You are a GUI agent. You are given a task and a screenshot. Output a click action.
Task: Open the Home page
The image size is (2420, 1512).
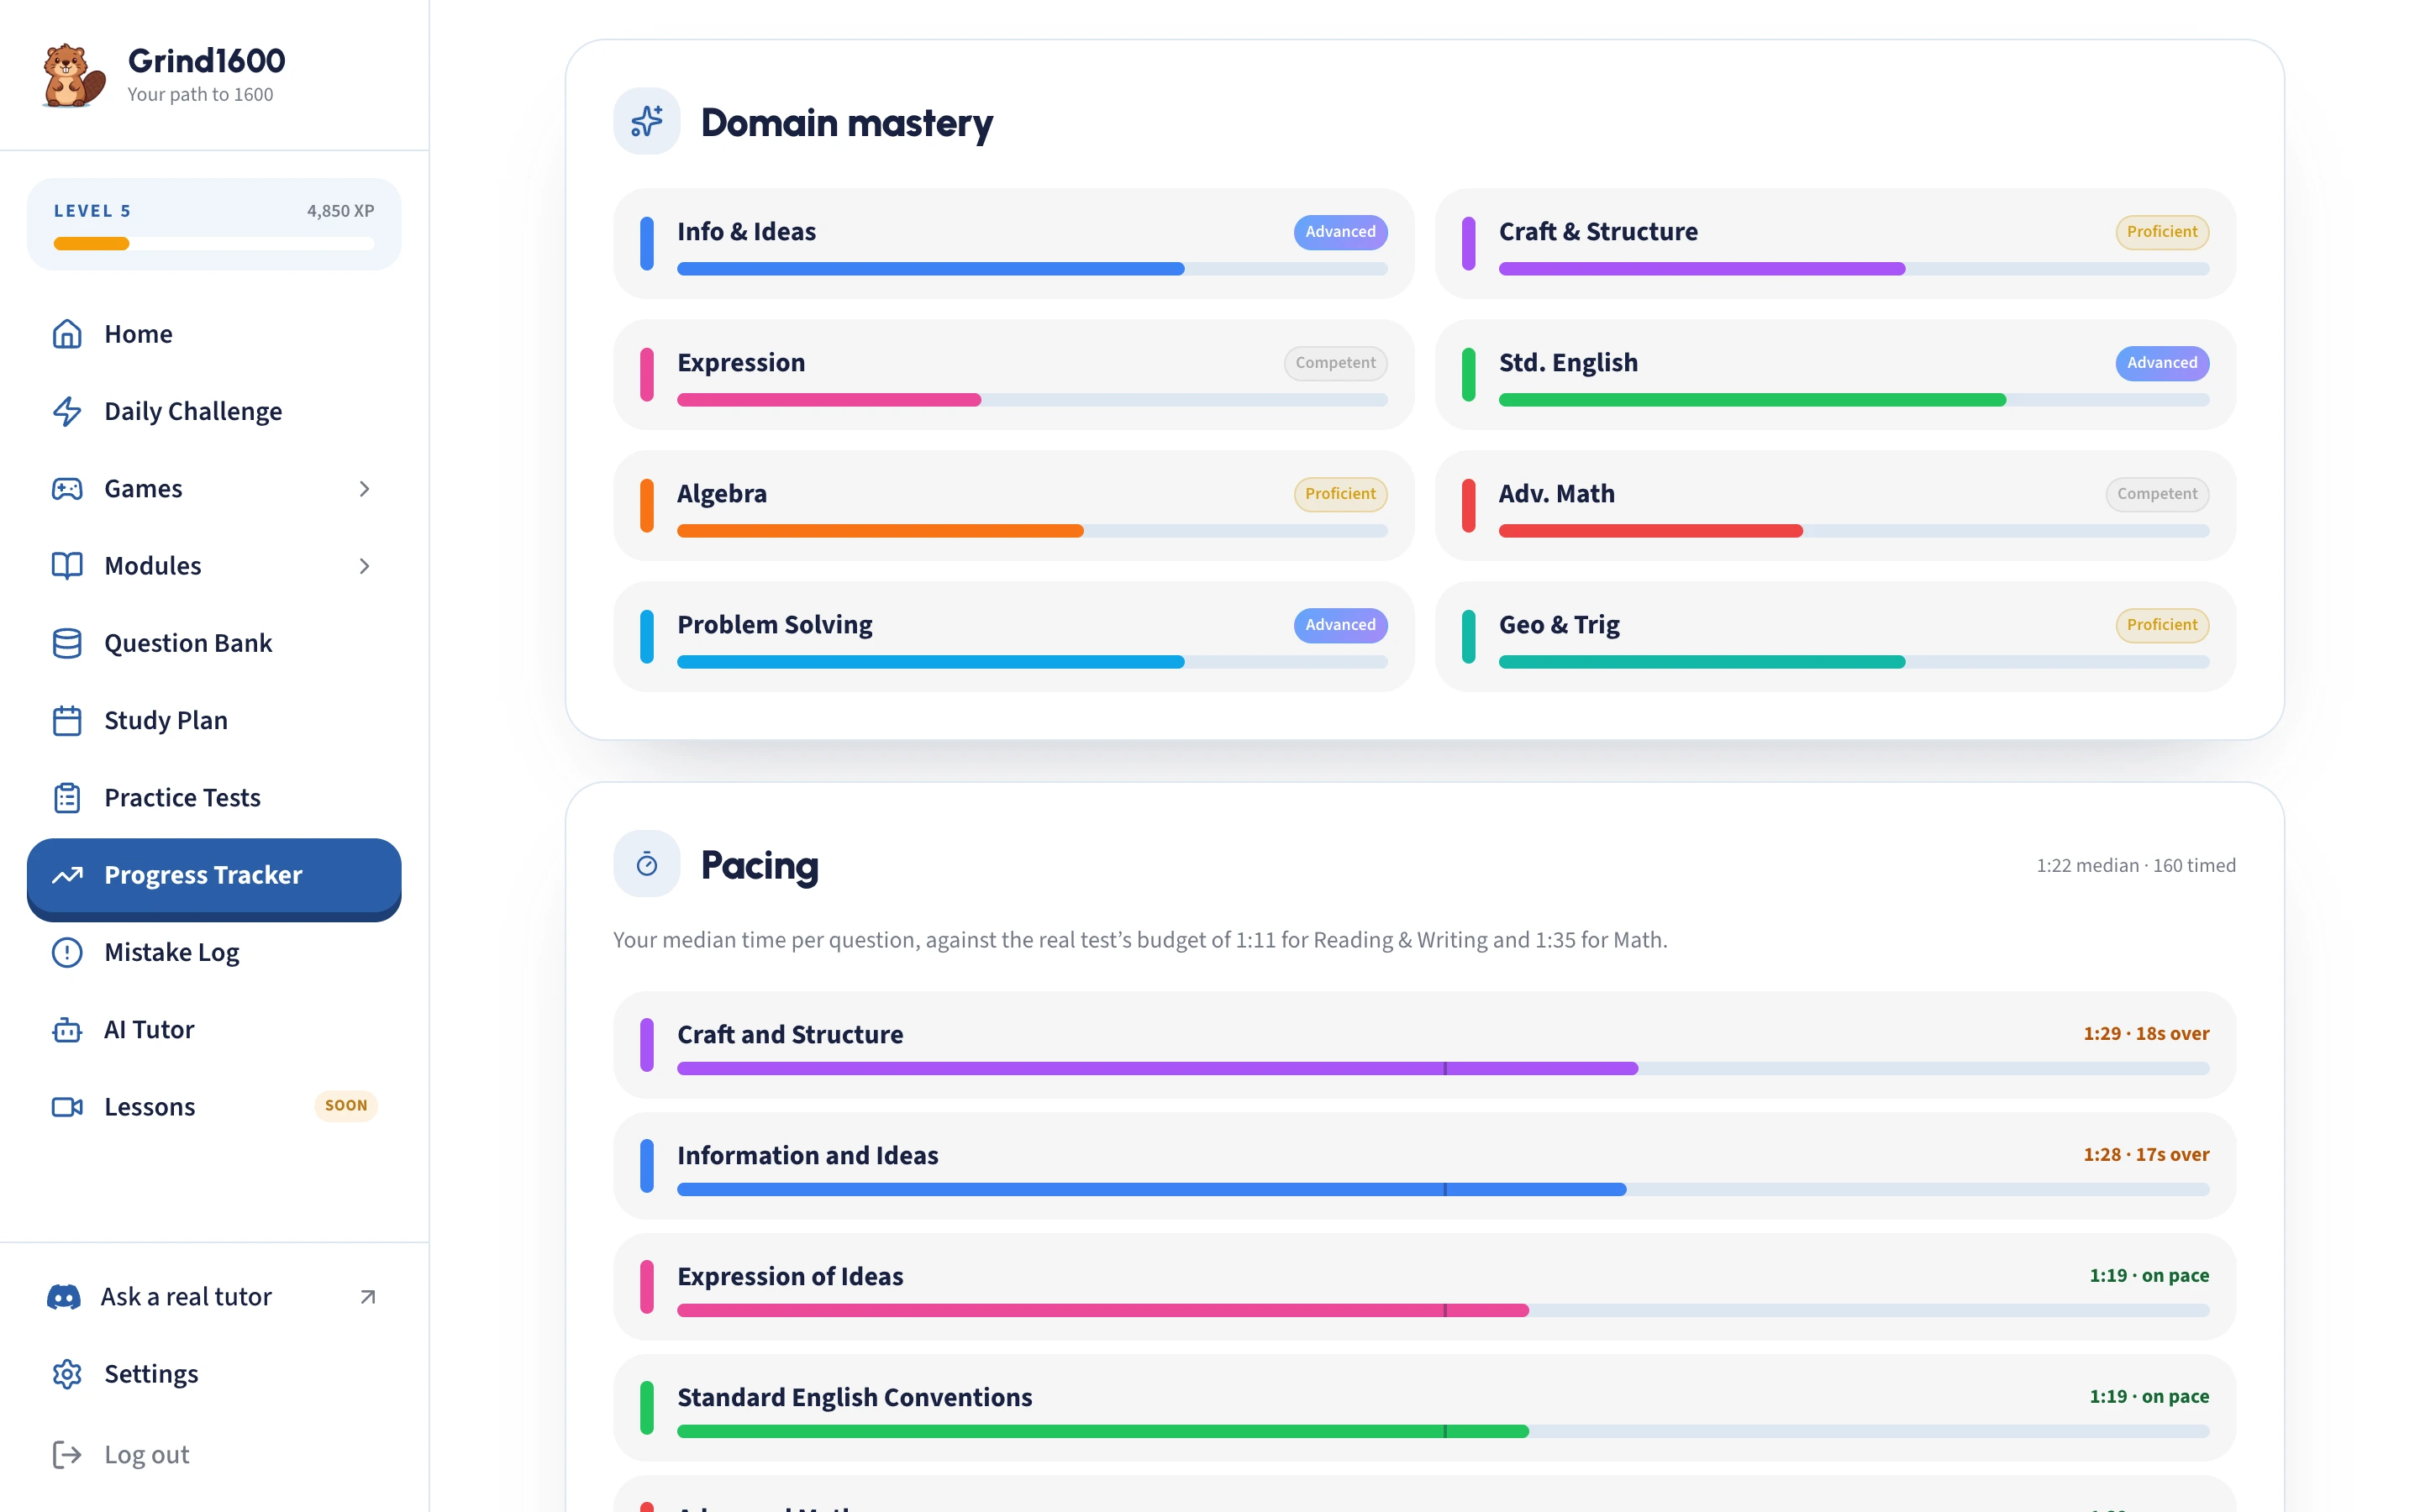(214, 334)
